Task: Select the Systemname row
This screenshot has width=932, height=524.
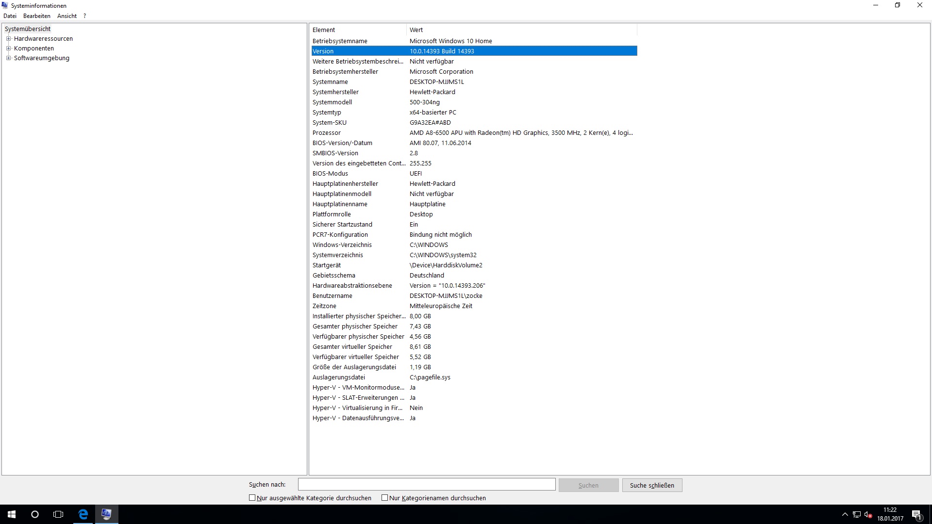Action: click(x=474, y=82)
